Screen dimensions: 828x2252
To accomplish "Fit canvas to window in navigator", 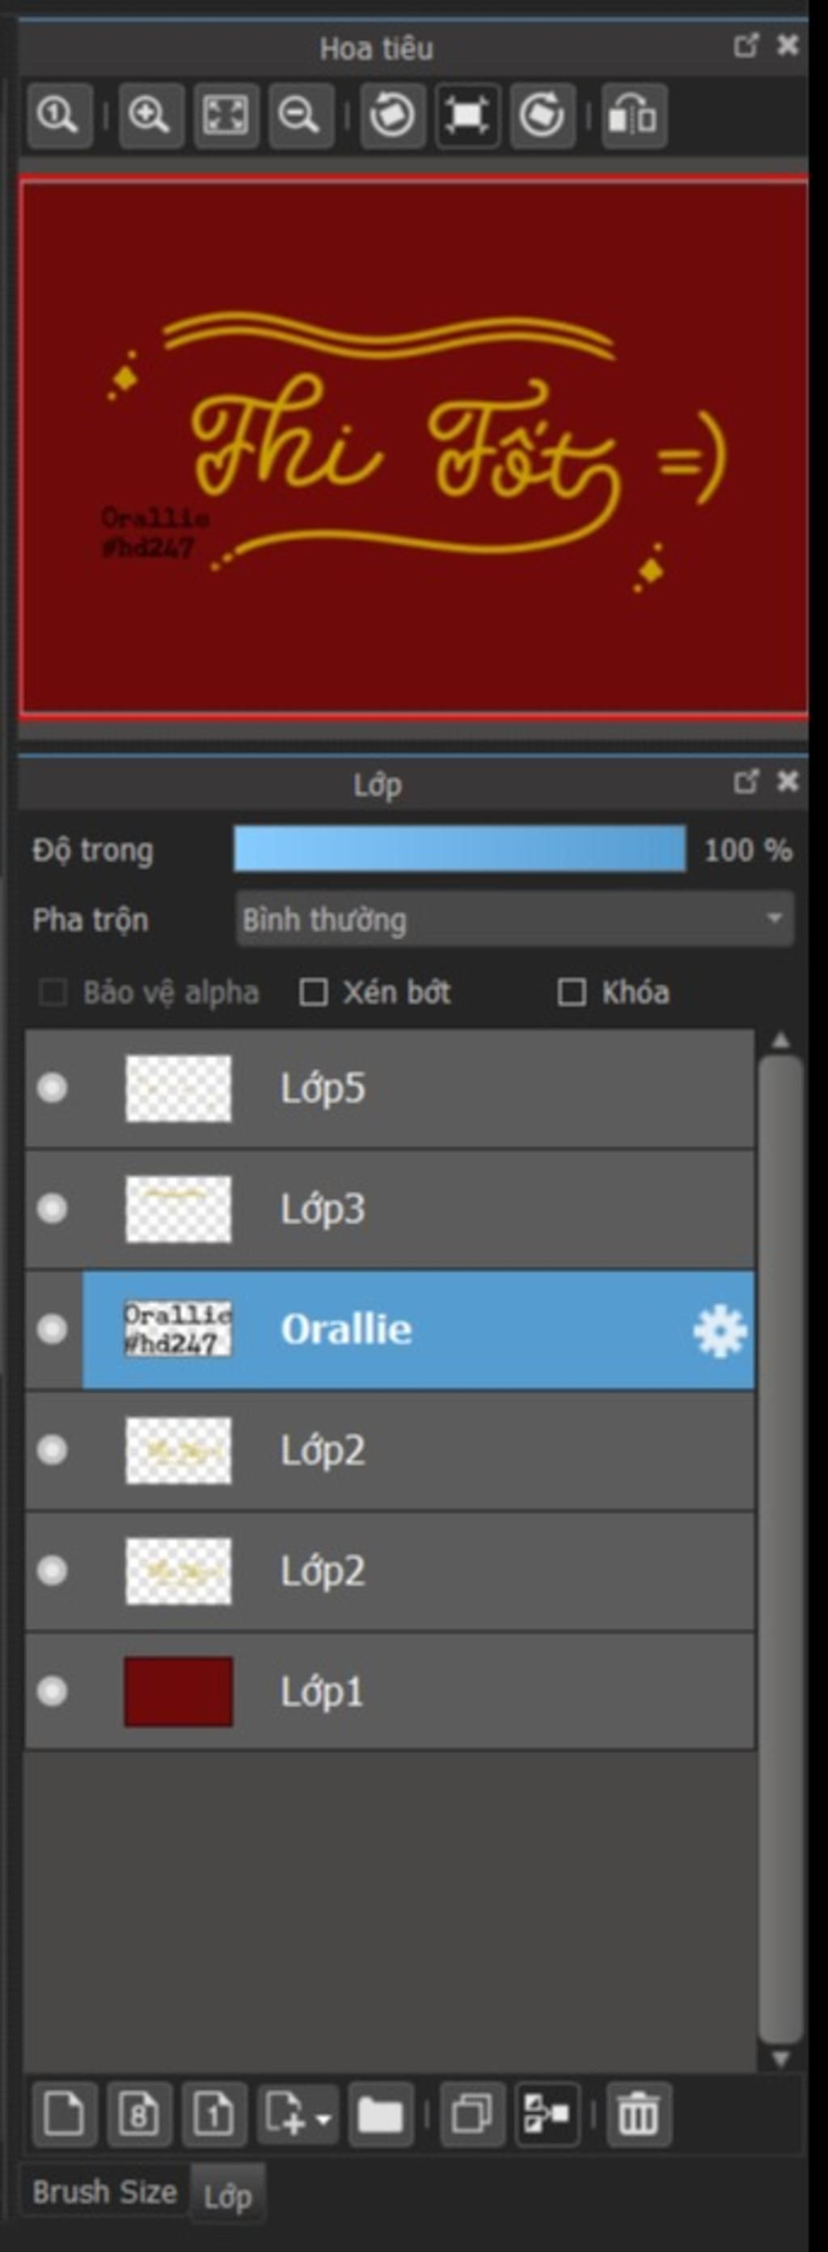I will point(226,116).
